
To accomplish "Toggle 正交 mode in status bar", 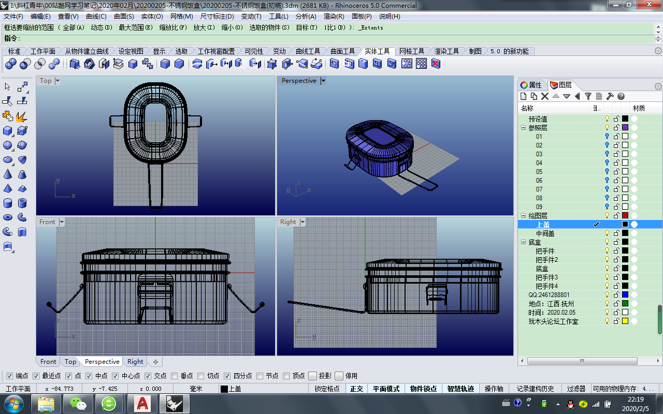I will [357, 389].
